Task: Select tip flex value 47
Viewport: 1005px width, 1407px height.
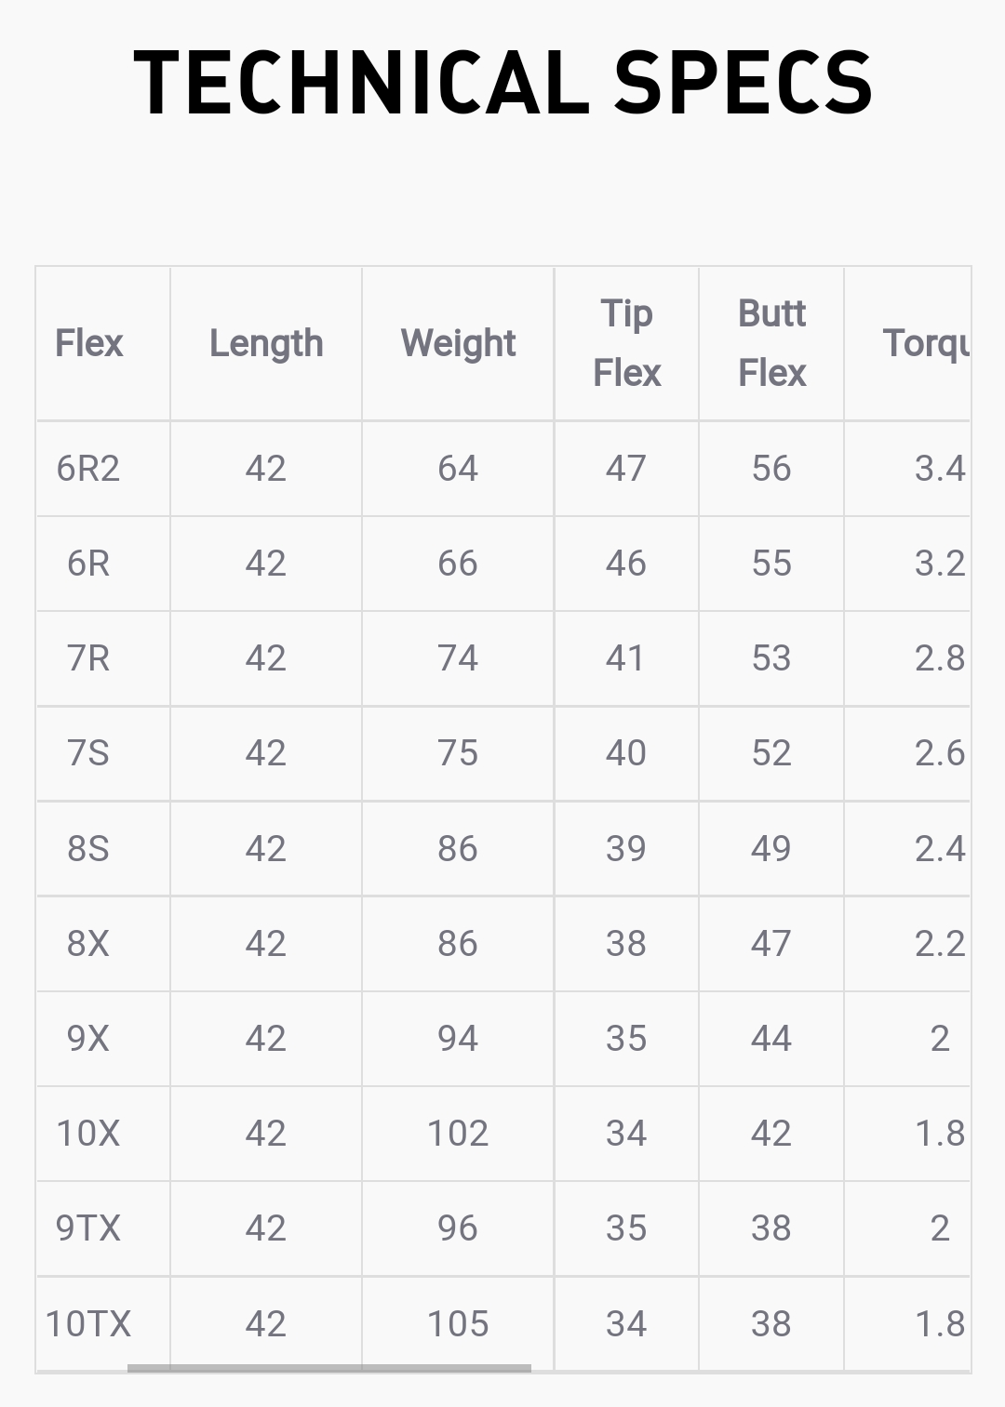Action: [x=626, y=469]
